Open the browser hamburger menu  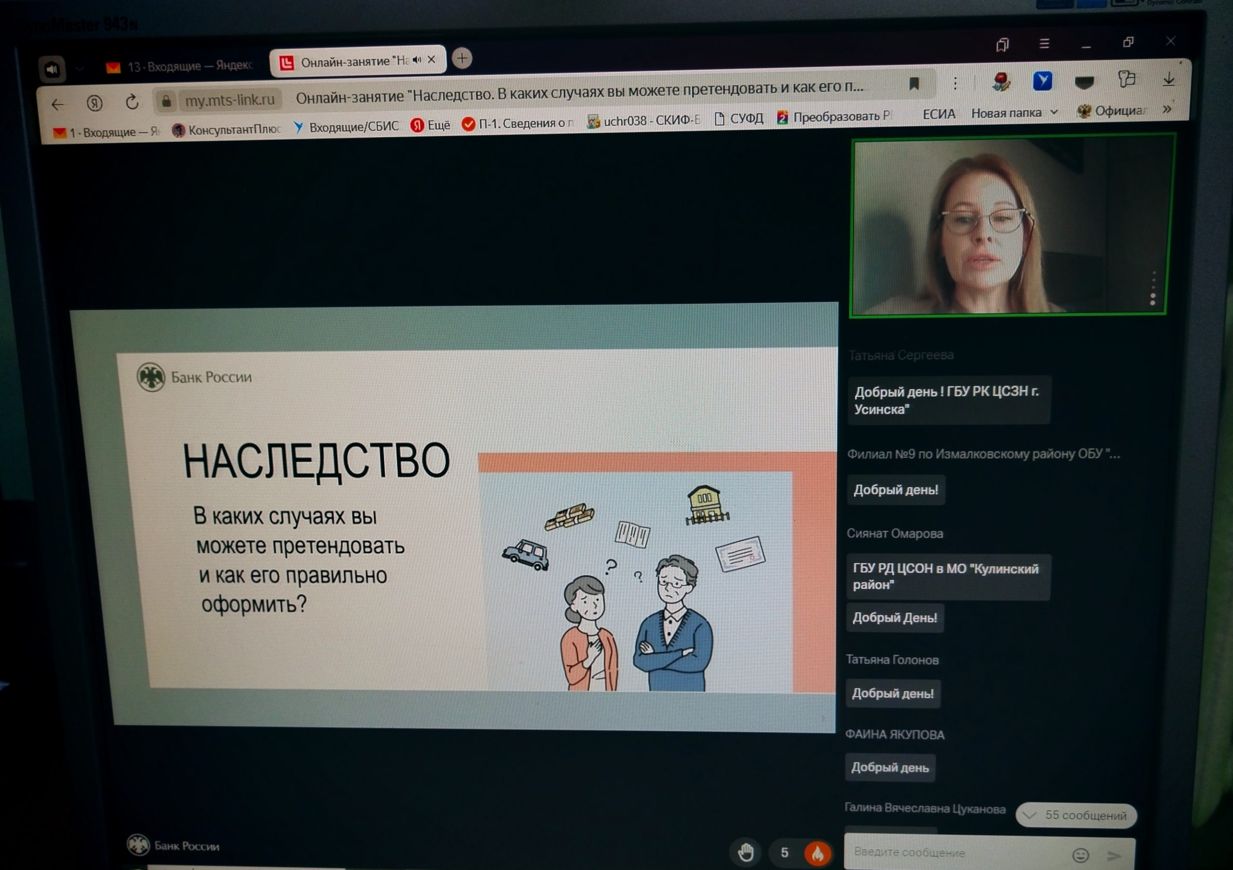tap(1044, 43)
